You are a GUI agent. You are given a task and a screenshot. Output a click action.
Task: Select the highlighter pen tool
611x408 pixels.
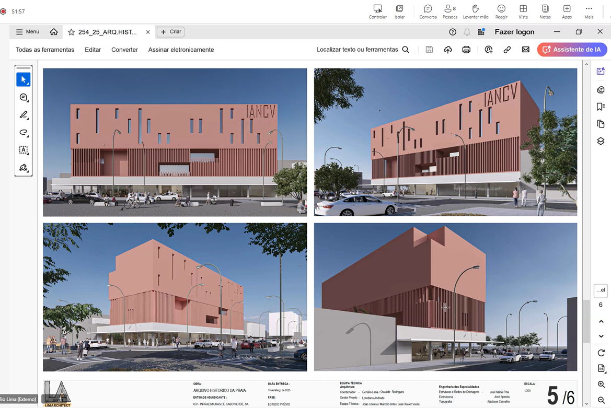(x=24, y=115)
